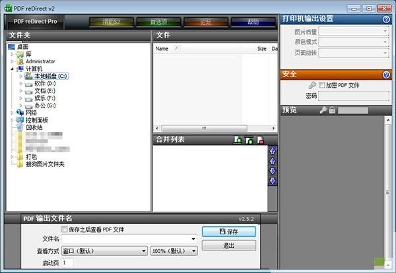Add a file to the merge list top
The height and width of the screenshot is (273, 396).
(x=249, y=140)
